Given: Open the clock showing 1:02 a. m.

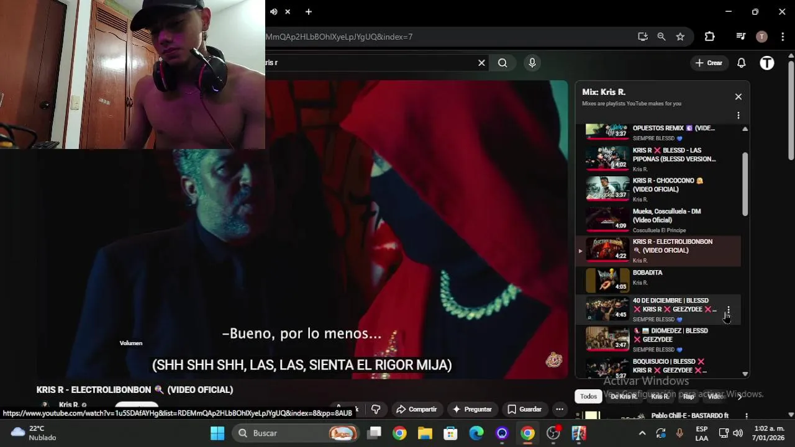Looking at the screenshot, I should (769, 433).
